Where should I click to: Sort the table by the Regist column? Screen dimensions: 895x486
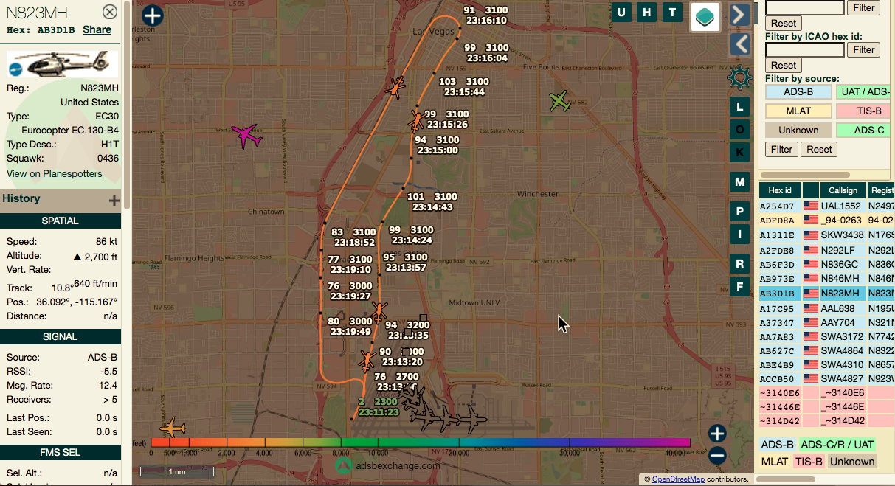881,190
